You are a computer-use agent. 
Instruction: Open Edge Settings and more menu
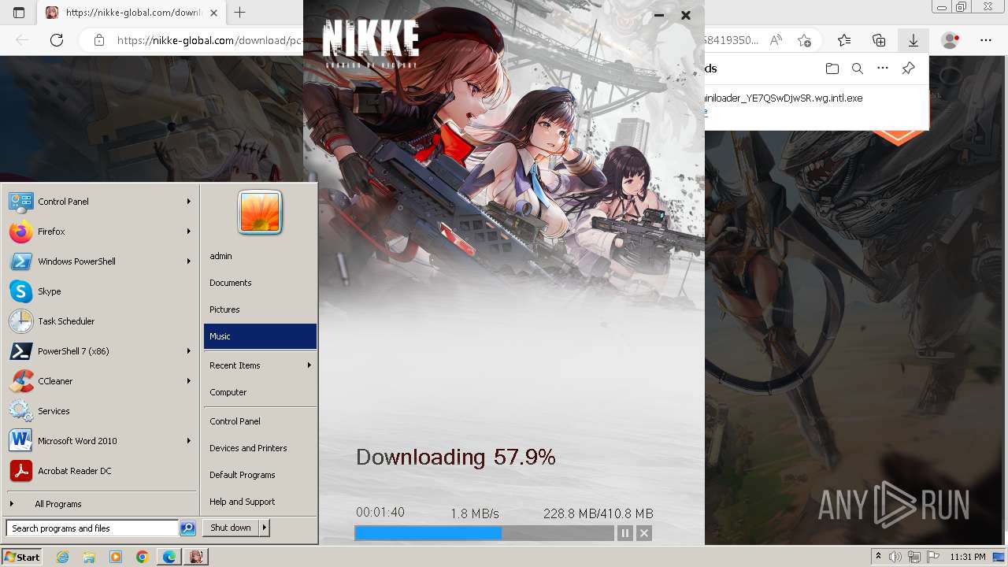point(986,40)
